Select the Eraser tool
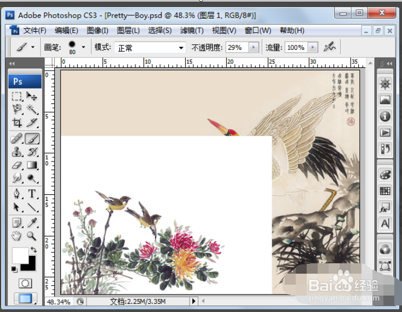402x312 pixels. [x=17, y=165]
